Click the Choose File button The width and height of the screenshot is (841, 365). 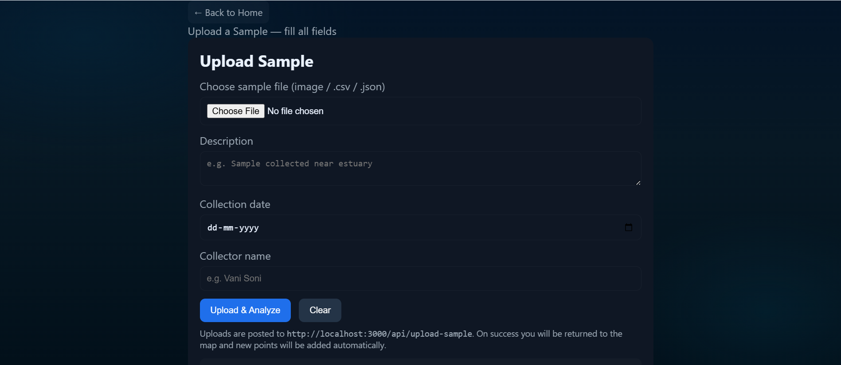(x=235, y=111)
